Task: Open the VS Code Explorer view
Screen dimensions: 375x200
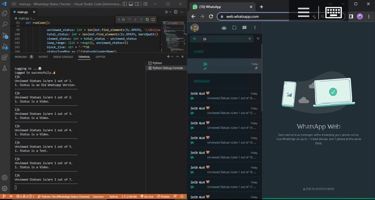Action: pos(4,13)
